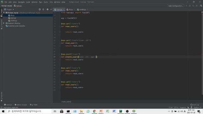
Task: Click the Stop button in toolbar
Action: pos(197,6)
